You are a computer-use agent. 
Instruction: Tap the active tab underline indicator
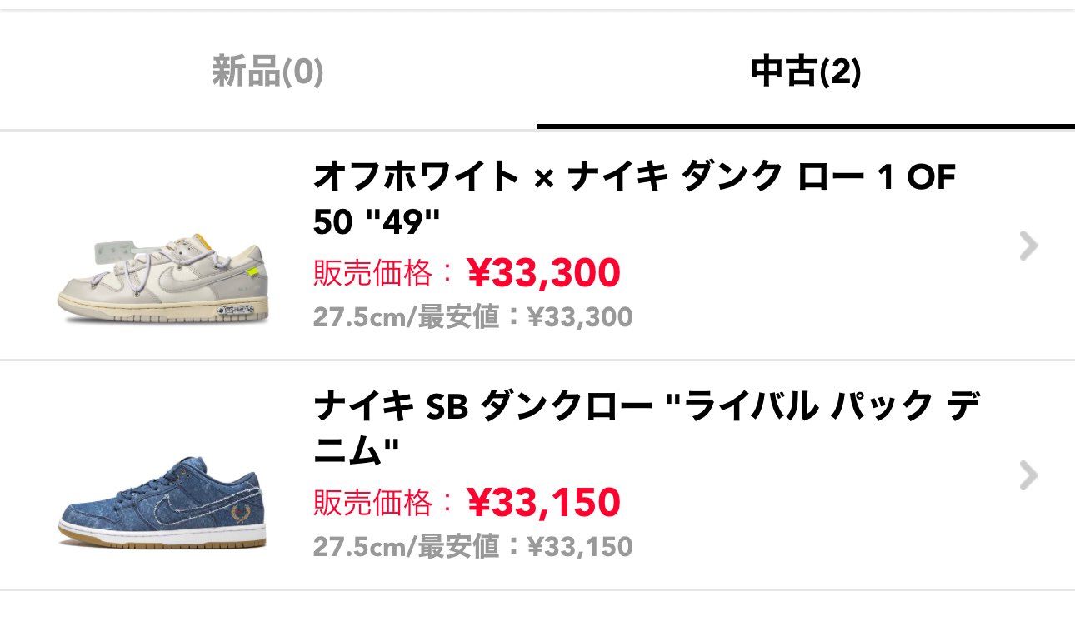click(805, 126)
